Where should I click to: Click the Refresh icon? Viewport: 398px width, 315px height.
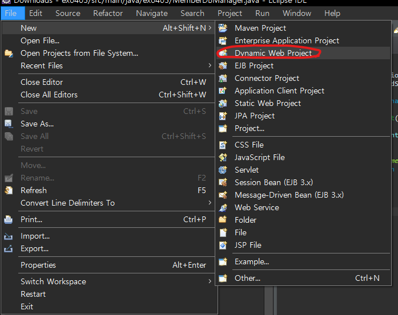click(9, 190)
